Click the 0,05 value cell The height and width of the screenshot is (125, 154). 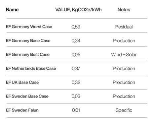76,55
